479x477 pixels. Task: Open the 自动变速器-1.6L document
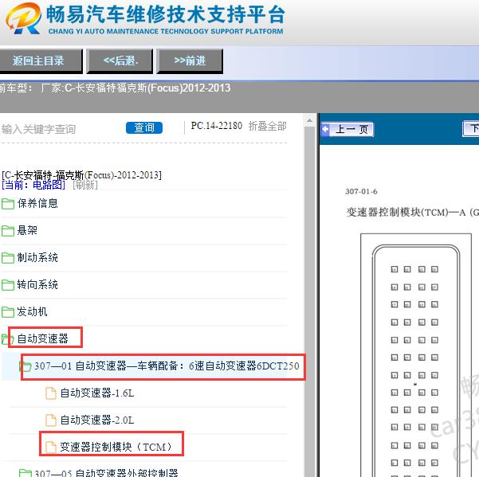click(97, 393)
